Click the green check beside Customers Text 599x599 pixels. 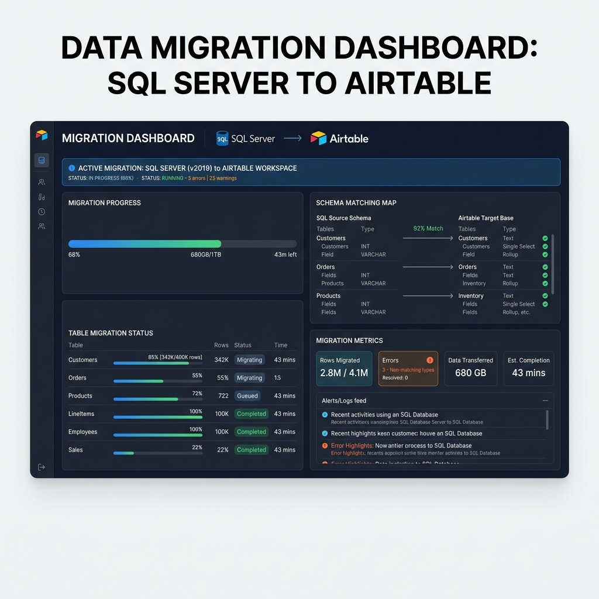[x=545, y=238]
